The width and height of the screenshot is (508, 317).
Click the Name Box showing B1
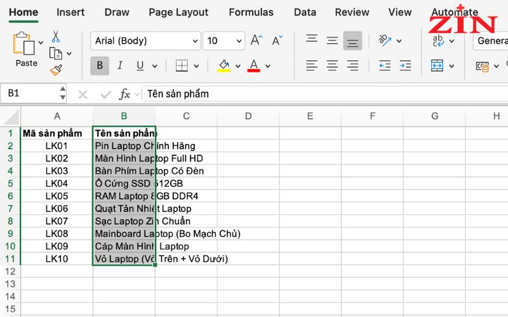coord(29,93)
